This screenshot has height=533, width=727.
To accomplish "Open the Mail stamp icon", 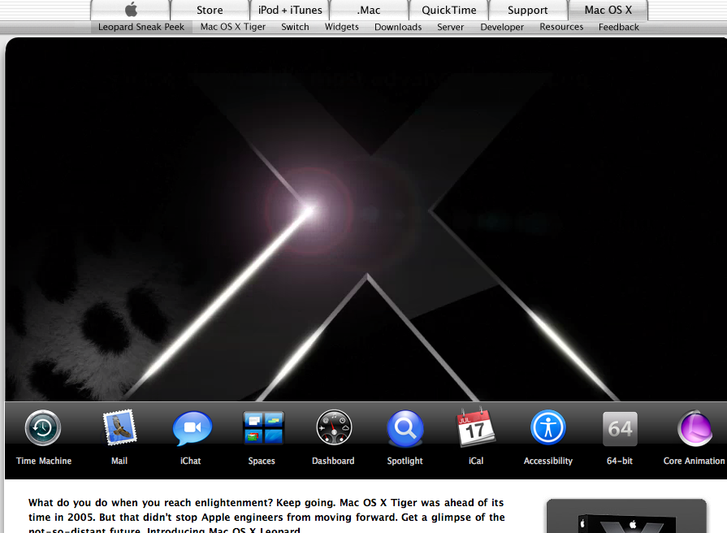I will (119, 427).
